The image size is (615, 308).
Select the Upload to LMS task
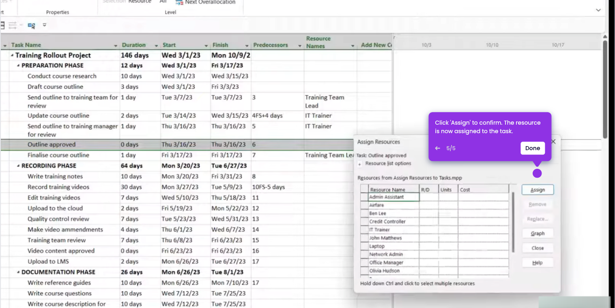[x=47, y=261]
